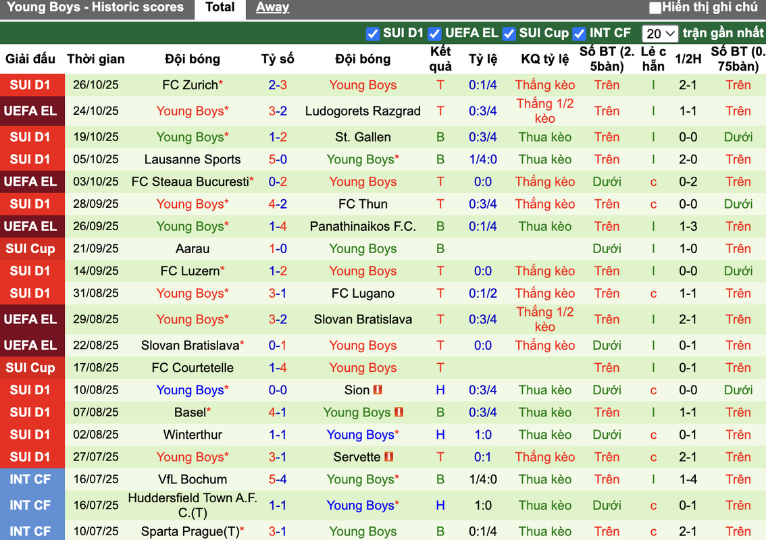Click score 0-0 in Sion row

coord(278,389)
